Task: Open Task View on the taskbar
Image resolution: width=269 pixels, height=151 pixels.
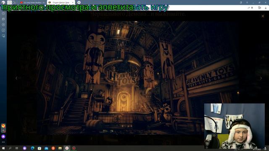Action: [17, 148]
